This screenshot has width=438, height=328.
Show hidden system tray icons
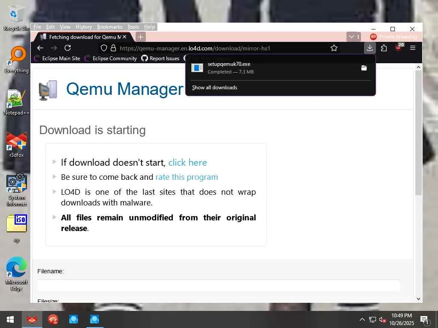click(x=362, y=319)
